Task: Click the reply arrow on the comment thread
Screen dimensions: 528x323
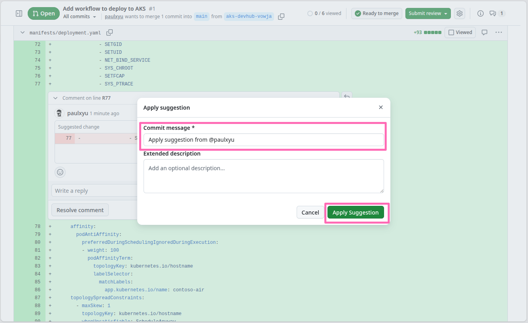Action: pyautogui.click(x=347, y=97)
